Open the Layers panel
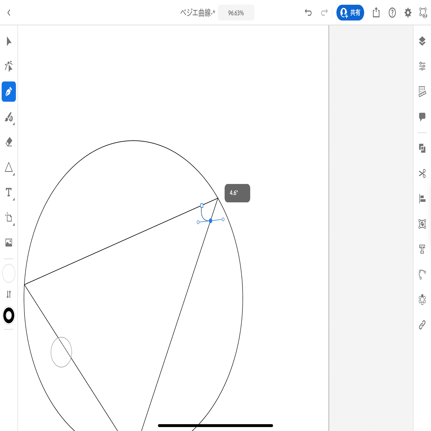431x431 pixels. pos(422,41)
